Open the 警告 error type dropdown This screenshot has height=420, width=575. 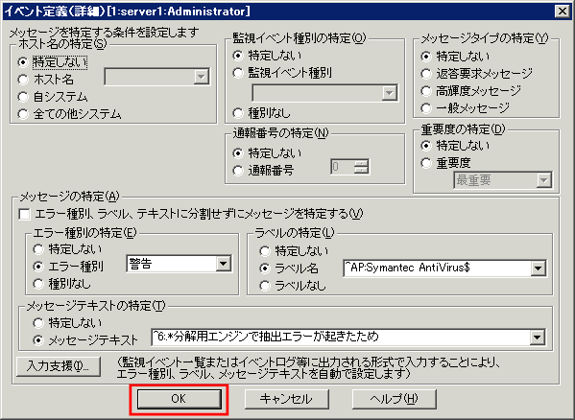tap(224, 264)
